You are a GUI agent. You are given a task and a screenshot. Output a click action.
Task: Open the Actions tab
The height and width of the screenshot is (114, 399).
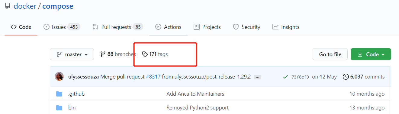(169, 27)
